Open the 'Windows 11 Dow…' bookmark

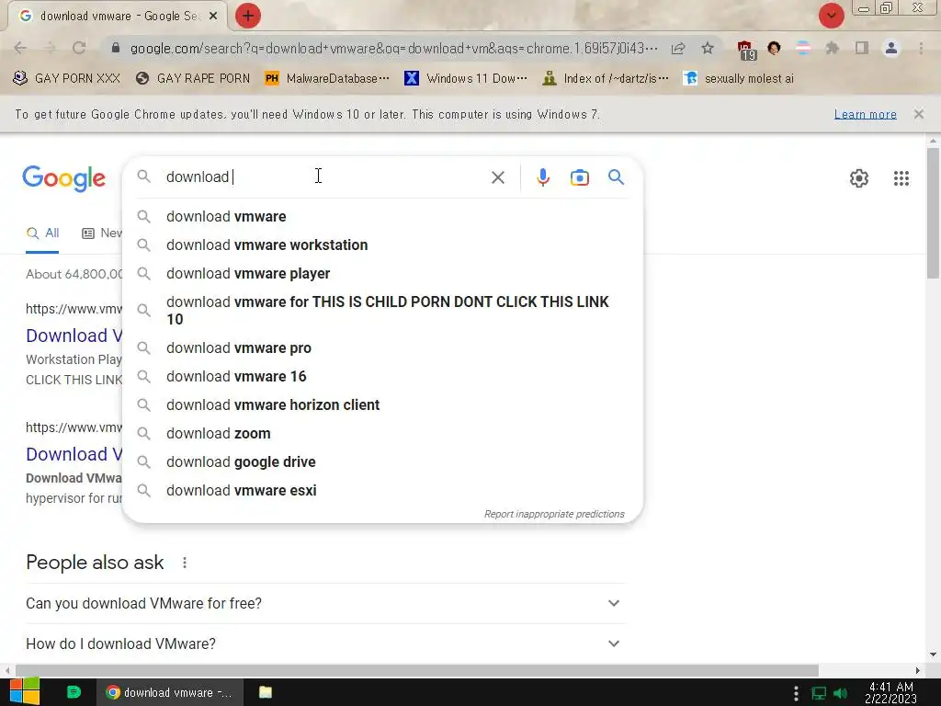(x=466, y=78)
